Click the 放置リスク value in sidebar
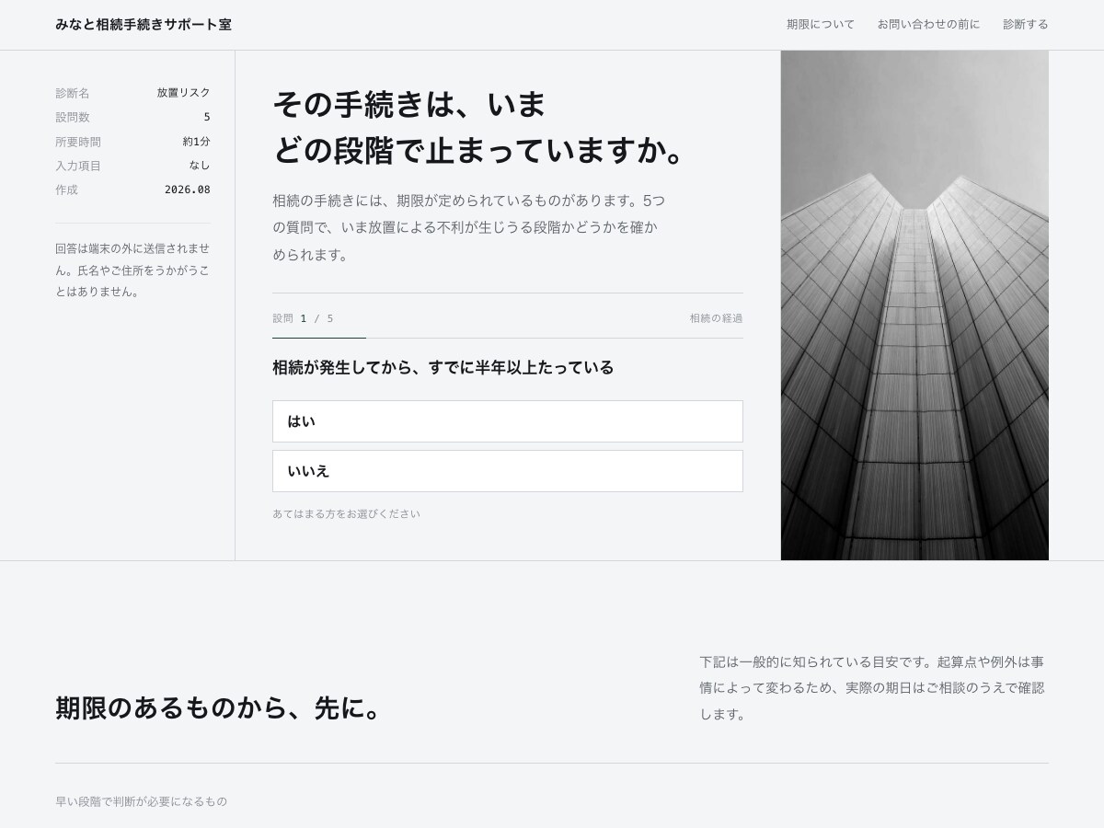This screenshot has height=828, width=1104. click(x=183, y=93)
